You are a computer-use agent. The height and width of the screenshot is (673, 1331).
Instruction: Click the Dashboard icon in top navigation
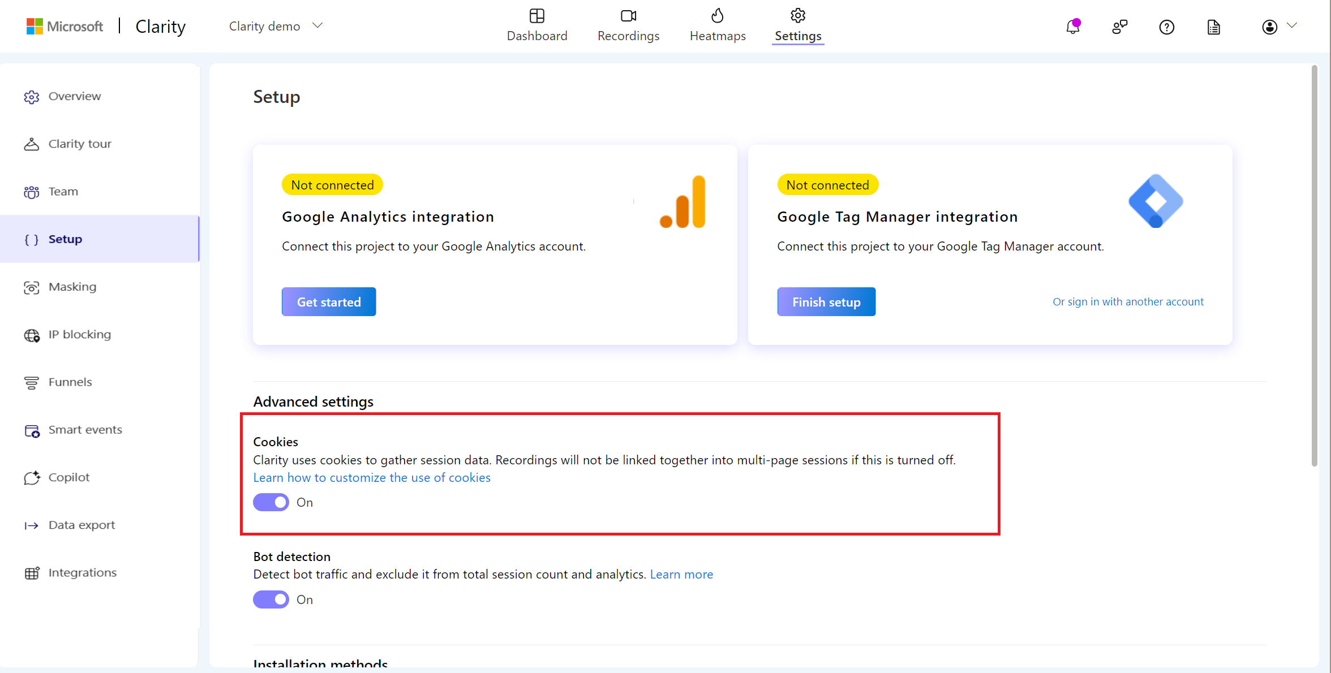pyautogui.click(x=538, y=17)
